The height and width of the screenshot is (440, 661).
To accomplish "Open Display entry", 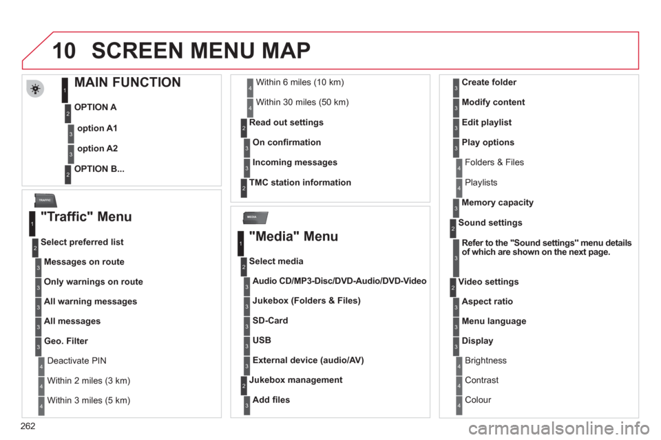I will coord(477,340).
